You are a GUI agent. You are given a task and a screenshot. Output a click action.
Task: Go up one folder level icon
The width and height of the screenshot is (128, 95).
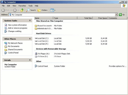[x=22, y=10]
